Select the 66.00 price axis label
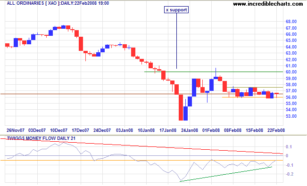 tap(291, 34)
